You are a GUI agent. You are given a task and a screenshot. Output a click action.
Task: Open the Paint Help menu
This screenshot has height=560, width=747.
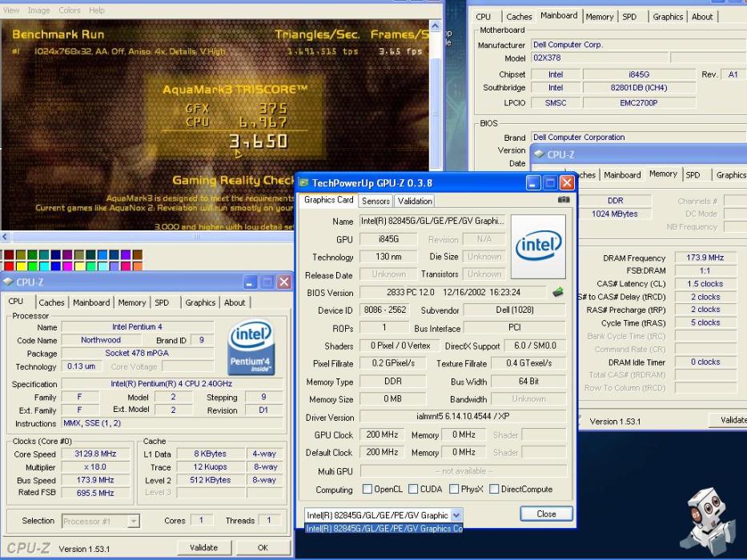pos(97,10)
